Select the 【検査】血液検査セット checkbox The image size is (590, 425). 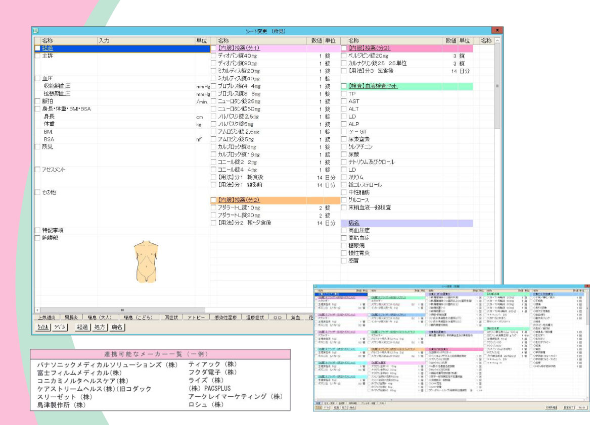[x=344, y=86]
